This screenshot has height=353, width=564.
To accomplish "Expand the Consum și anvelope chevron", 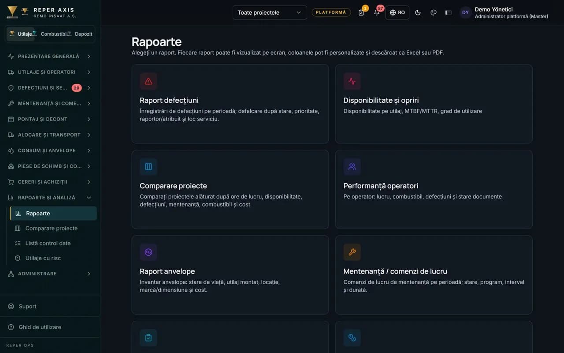I will [89, 150].
